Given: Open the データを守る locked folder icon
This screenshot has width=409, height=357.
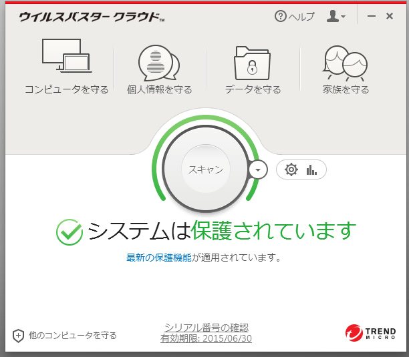Looking at the screenshot, I should (252, 63).
